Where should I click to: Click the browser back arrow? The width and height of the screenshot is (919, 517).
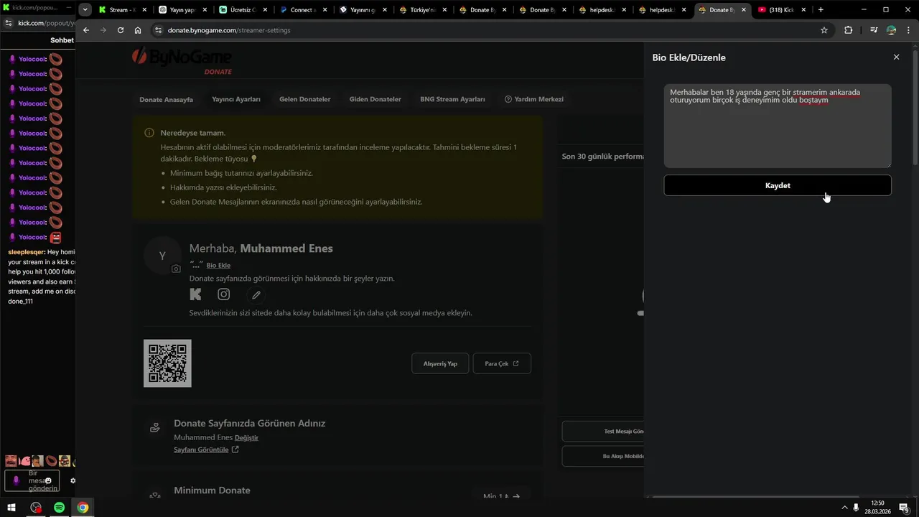pyautogui.click(x=86, y=30)
